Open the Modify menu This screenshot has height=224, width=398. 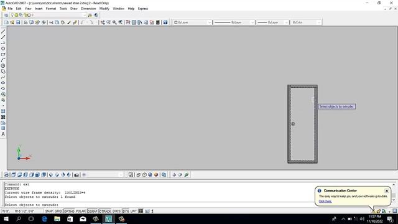click(x=104, y=9)
